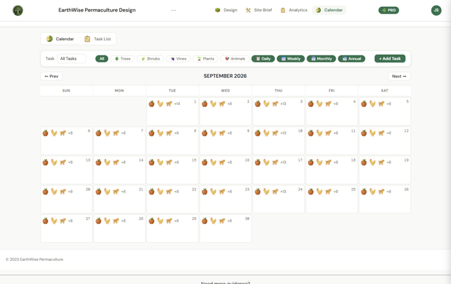Go to Site Brief tab
This screenshot has width=451, height=284.
tap(258, 10)
